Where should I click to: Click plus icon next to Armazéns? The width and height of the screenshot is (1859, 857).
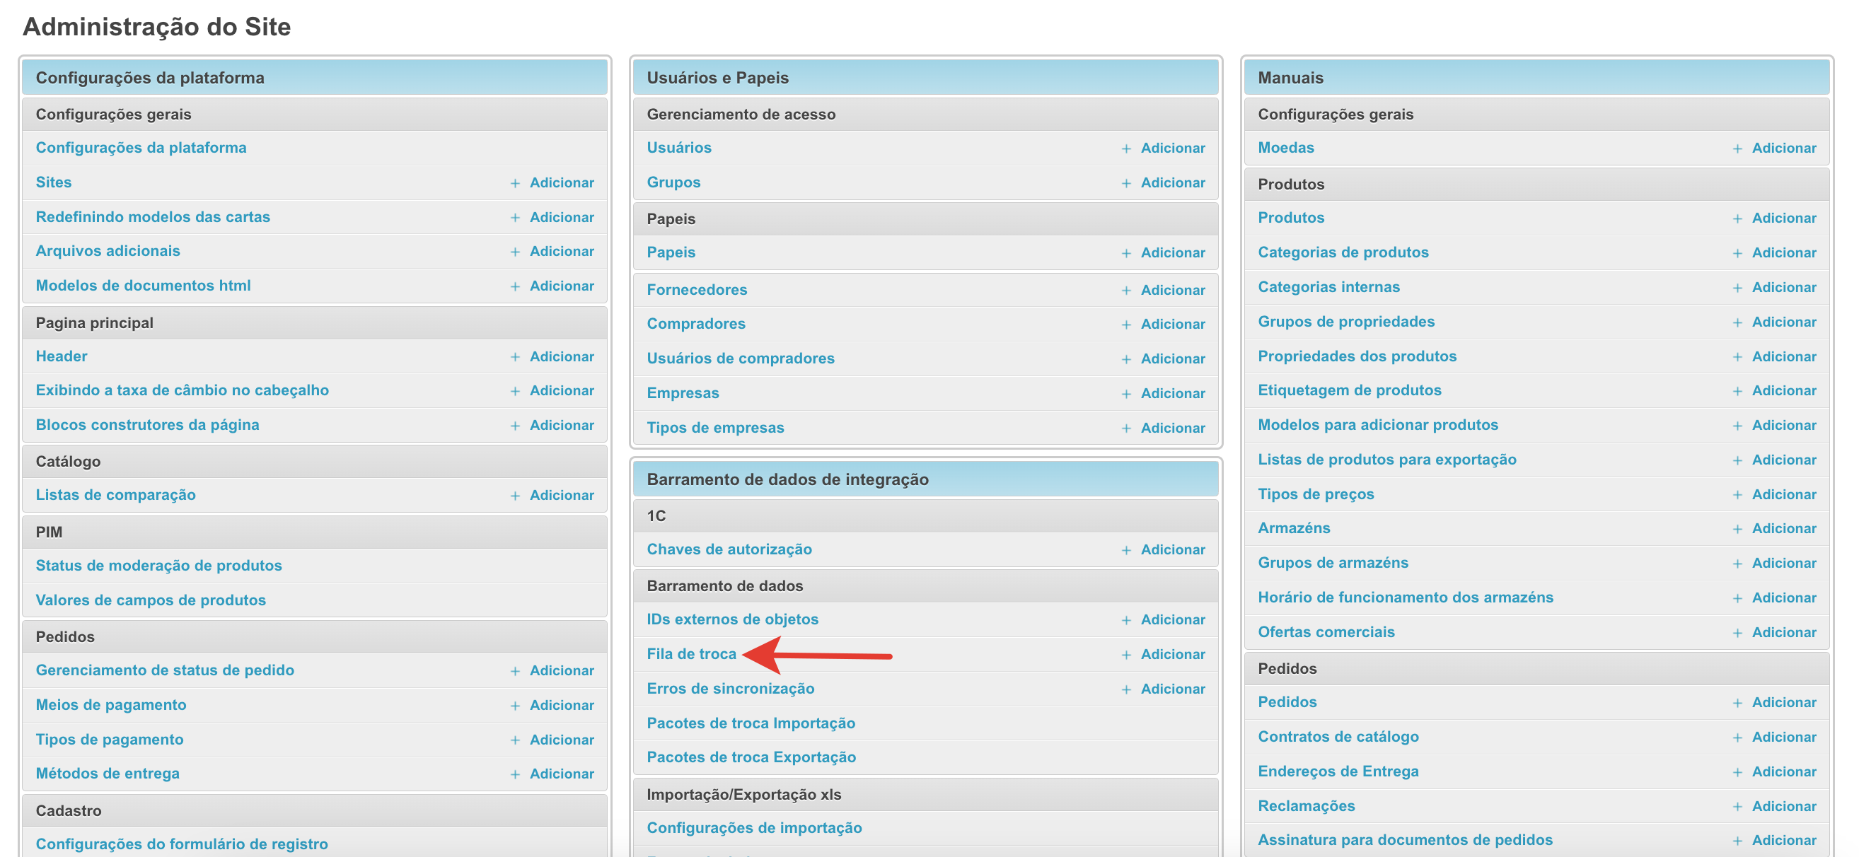tap(1737, 529)
